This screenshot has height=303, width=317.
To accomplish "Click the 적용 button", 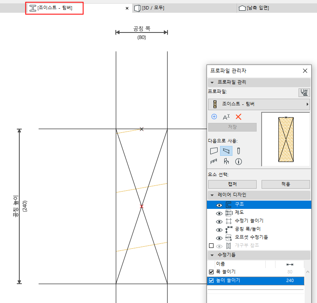I will point(286,184).
